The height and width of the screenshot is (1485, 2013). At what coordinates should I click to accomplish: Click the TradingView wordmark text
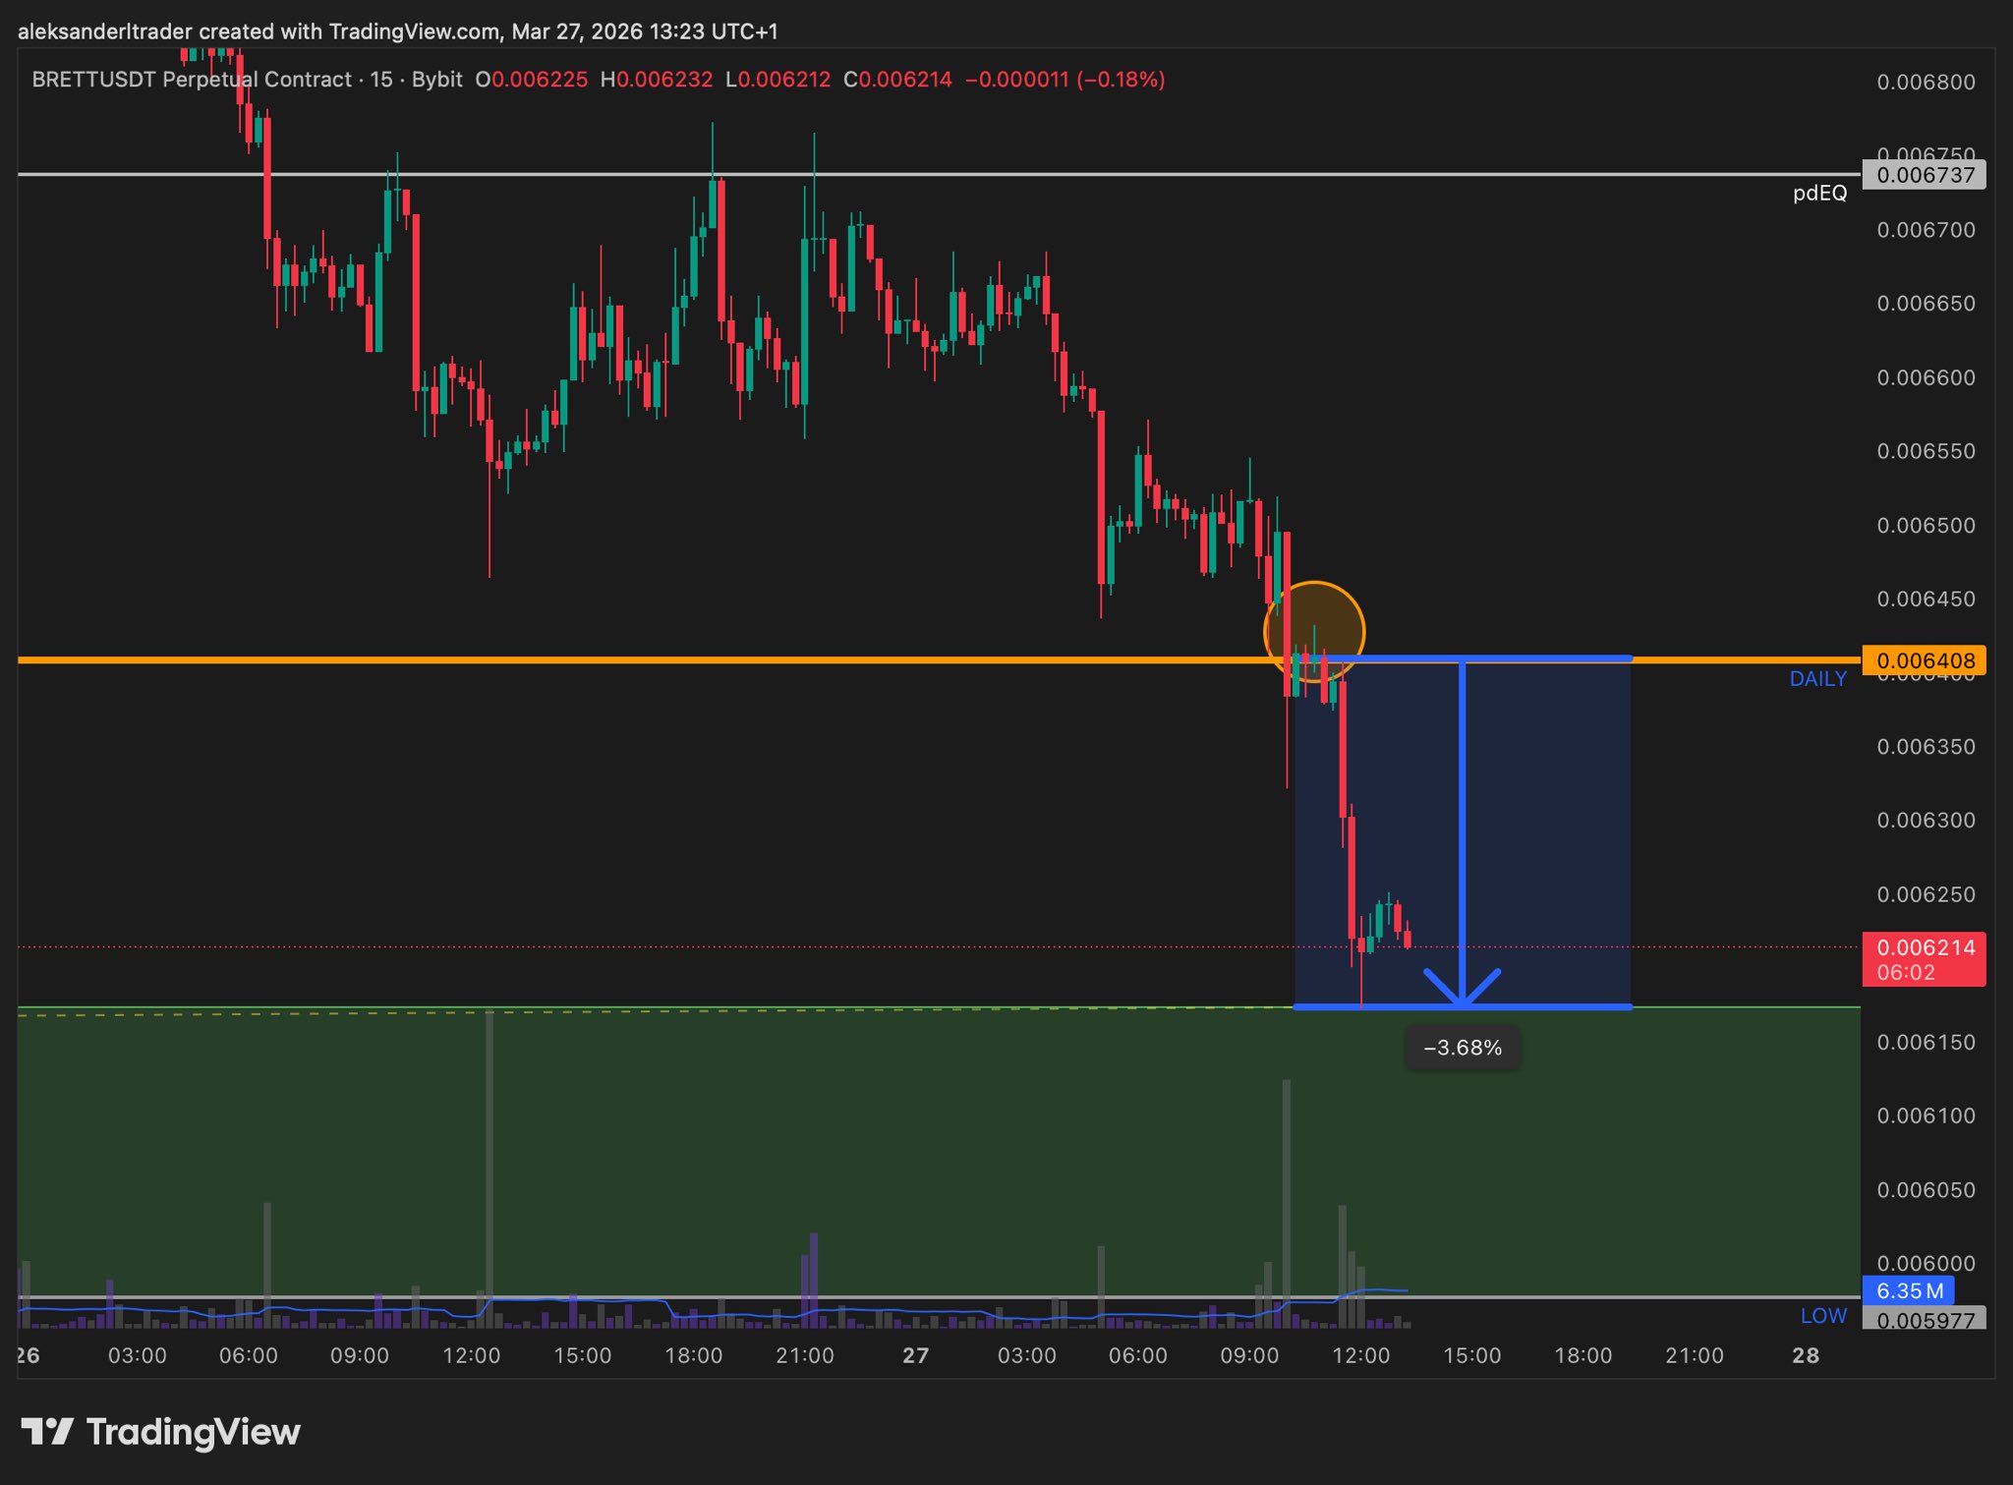click(194, 1432)
